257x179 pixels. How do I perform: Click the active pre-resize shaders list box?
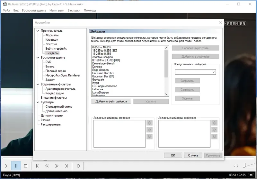pyautogui.click(x=119, y=134)
